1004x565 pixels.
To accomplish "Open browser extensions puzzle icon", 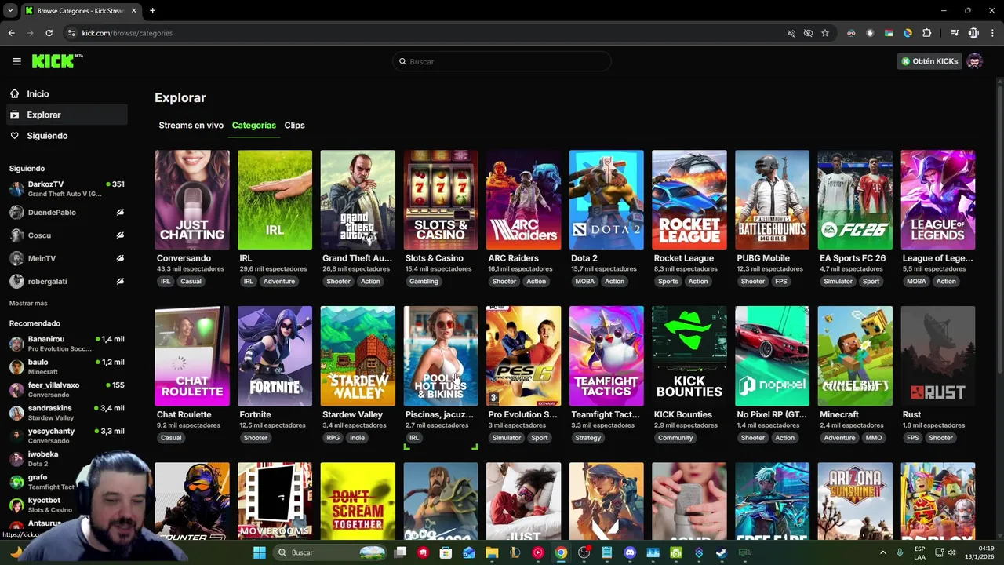I will coord(926,33).
